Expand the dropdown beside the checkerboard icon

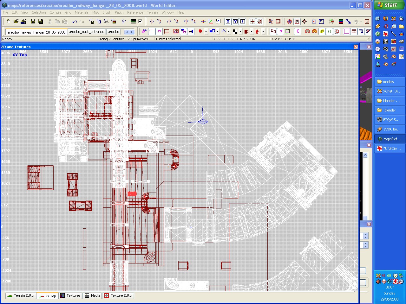tap(240, 32)
